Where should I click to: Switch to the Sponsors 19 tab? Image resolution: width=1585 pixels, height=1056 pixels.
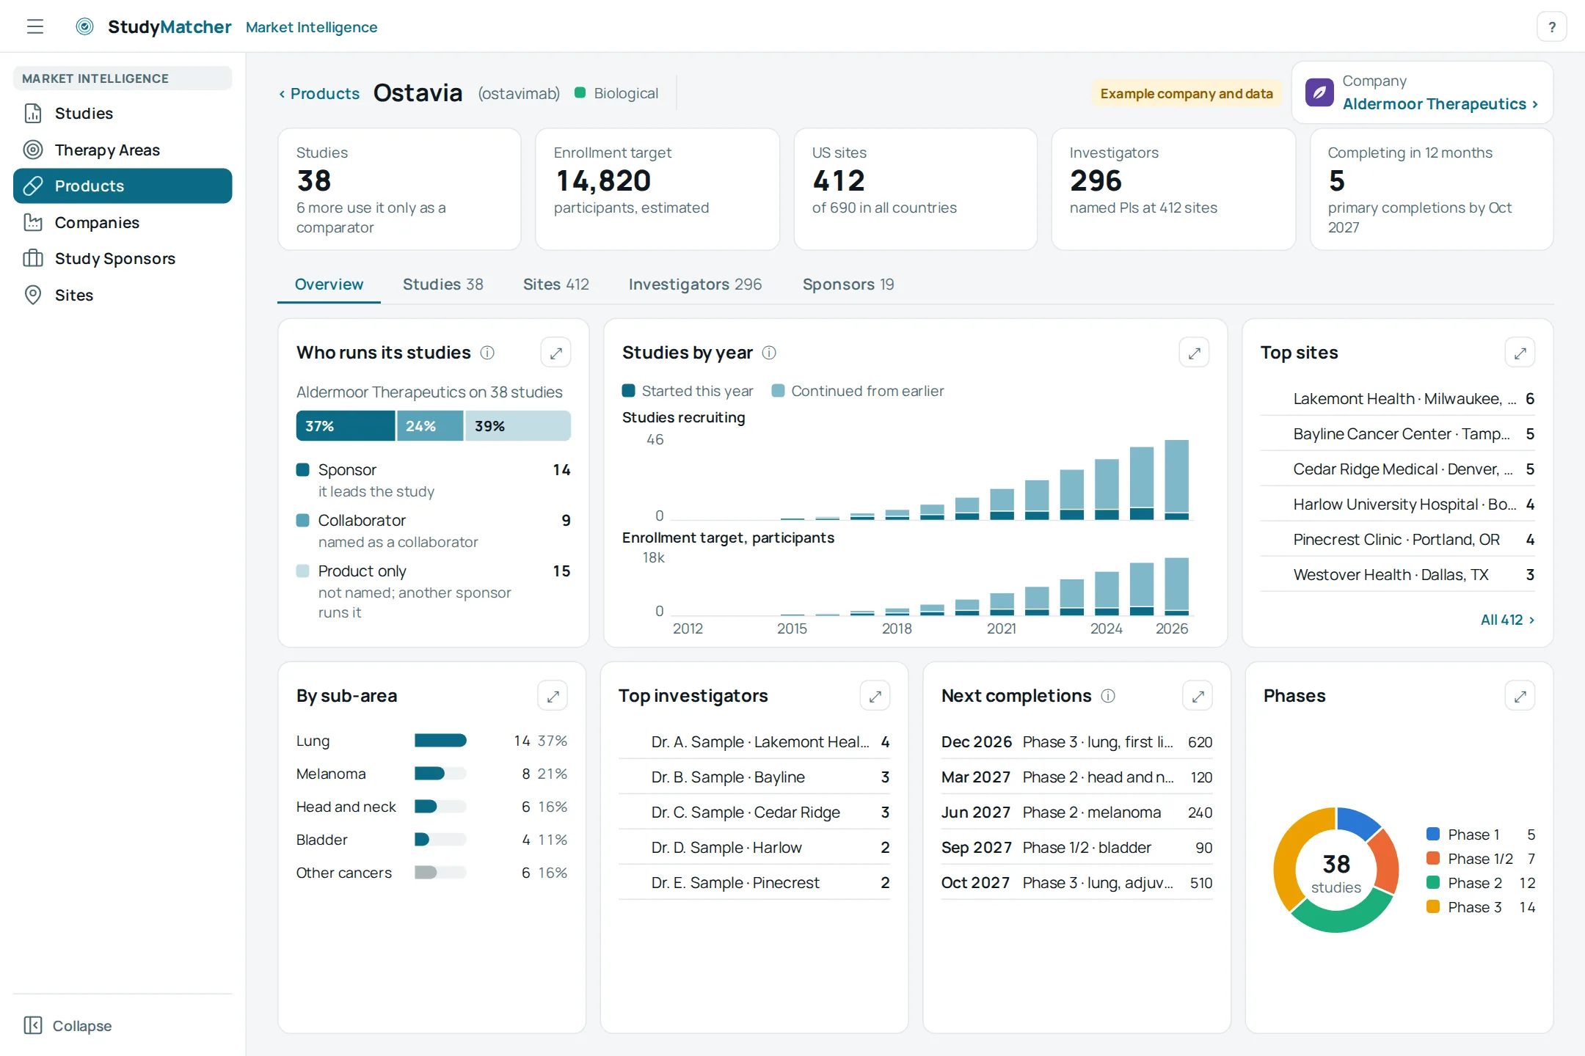[x=848, y=285]
